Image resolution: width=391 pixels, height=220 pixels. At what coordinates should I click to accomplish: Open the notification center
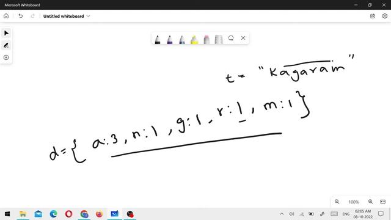(x=381, y=214)
